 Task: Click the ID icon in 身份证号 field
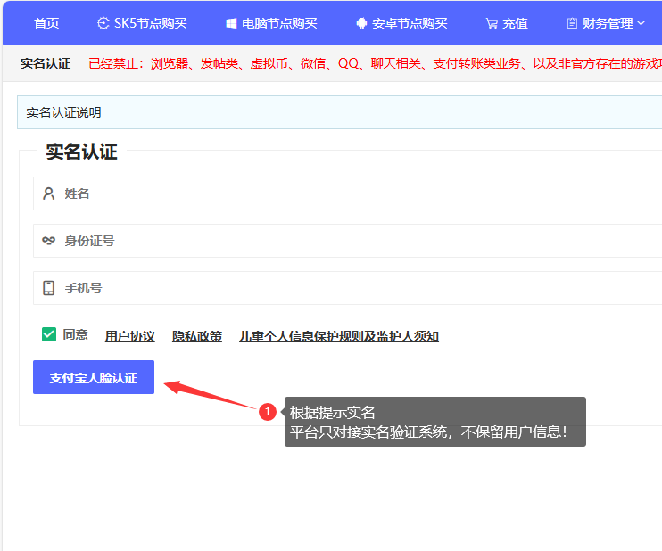point(49,241)
